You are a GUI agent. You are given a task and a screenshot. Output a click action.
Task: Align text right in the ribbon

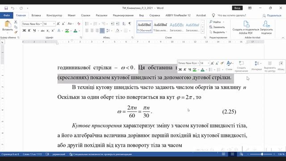[x=97, y=31]
